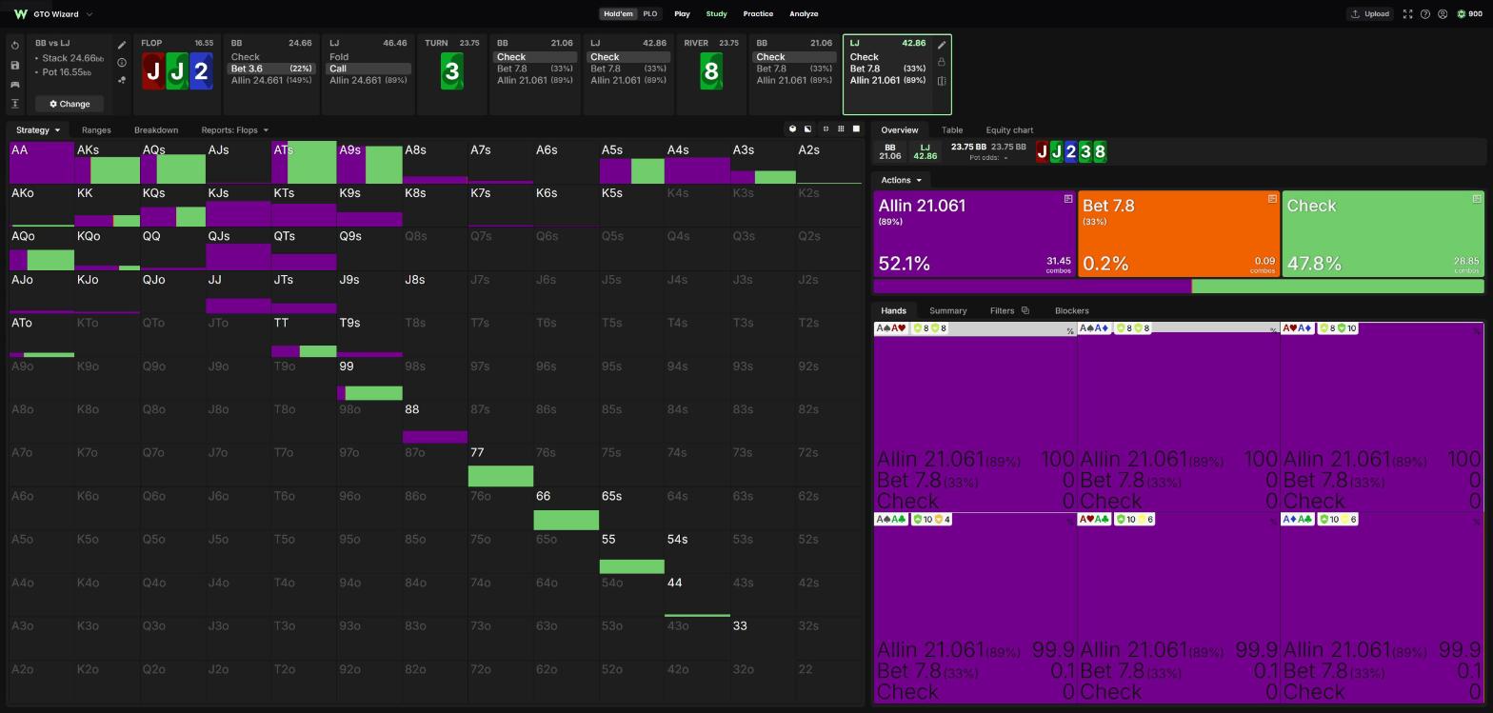Switch matrix to the dense grid view
Viewport: 1493px width, 713px height.
[841, 129]
